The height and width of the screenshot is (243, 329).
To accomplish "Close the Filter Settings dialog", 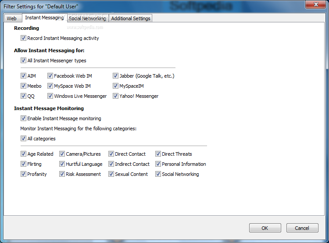I will coord(315,5).
